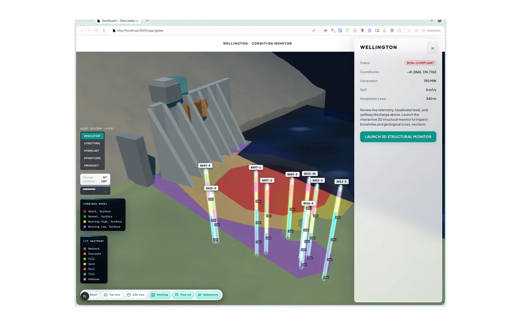521x326 pixels.
Task: Open a new browser tab
Action: 147,20
